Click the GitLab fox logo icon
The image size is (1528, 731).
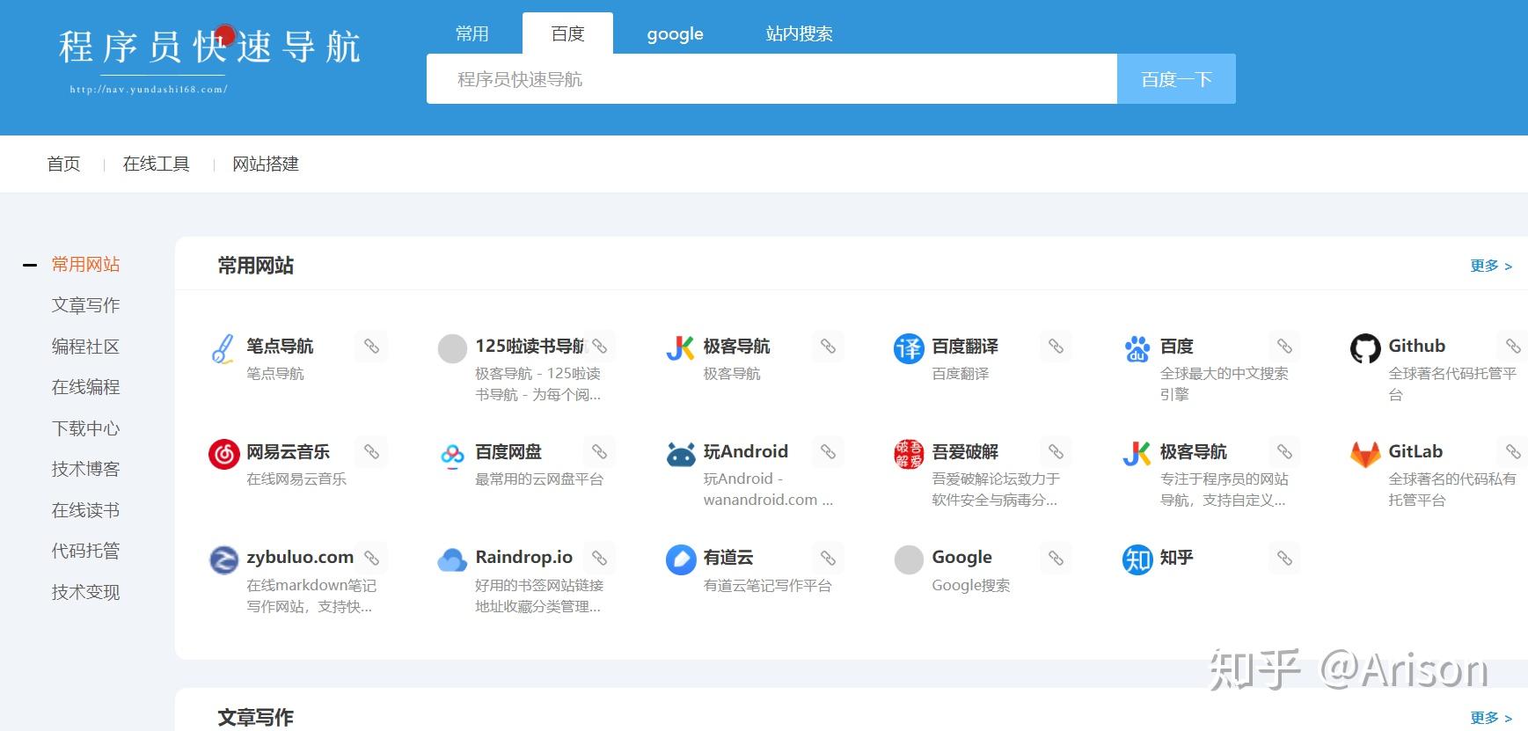tap(1365, 454)
